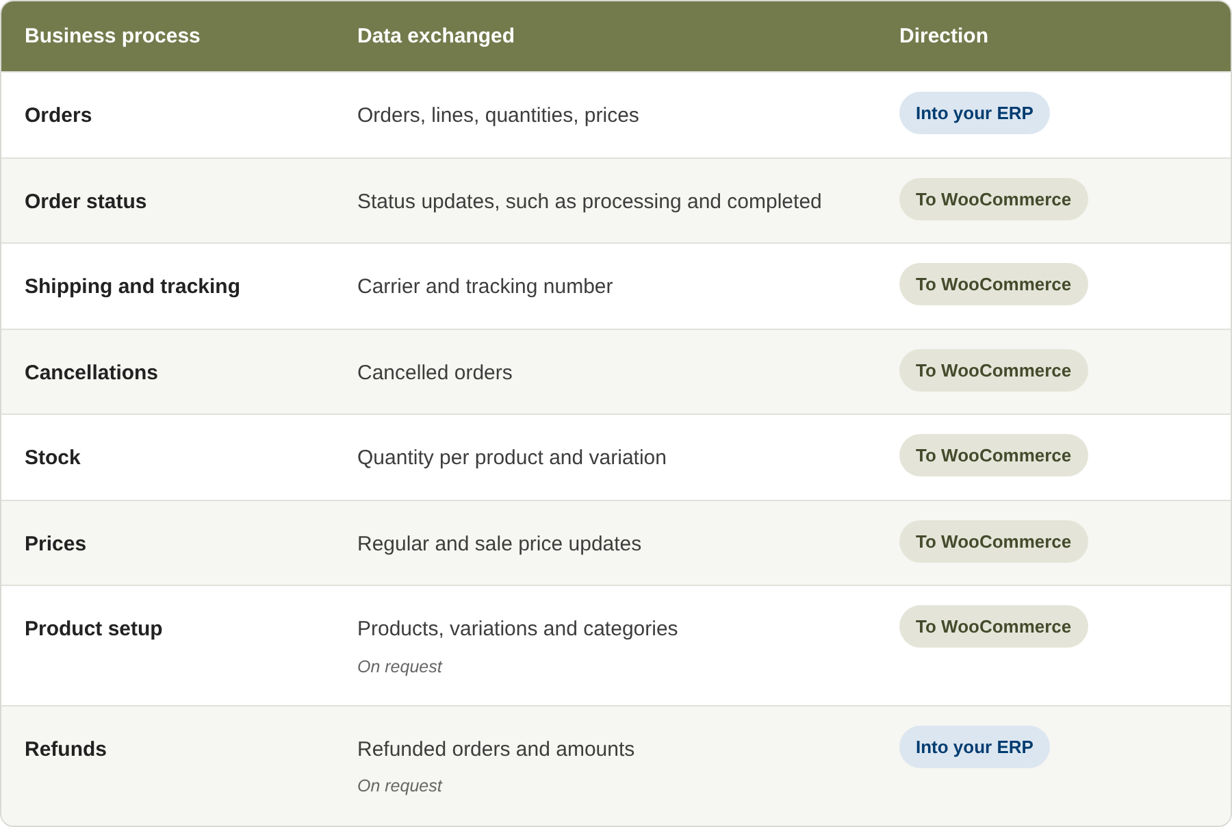
Task: Select the "Cancellations" row label
Action: pos(91,372)
